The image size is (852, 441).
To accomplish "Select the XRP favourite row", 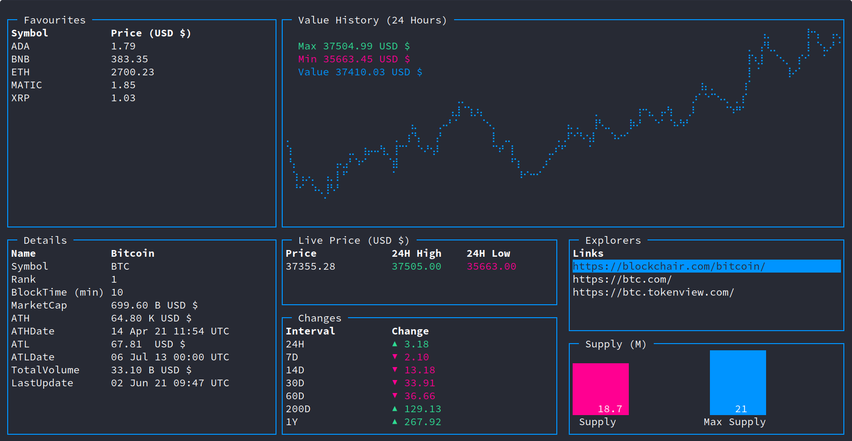I will [x=142, y=98].
